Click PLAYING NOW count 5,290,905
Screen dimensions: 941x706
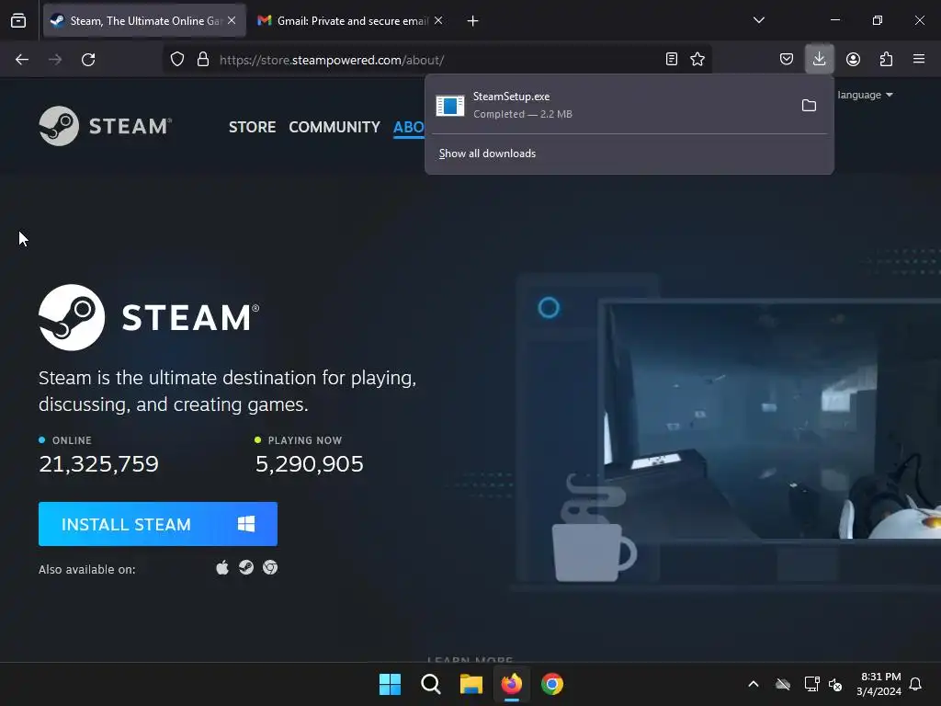point(310,464)
